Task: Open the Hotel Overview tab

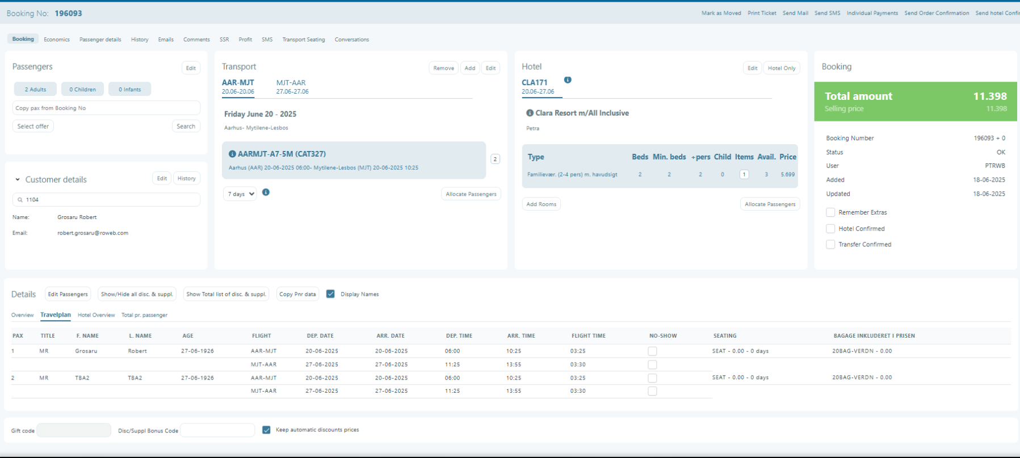Action: point(96,315)
